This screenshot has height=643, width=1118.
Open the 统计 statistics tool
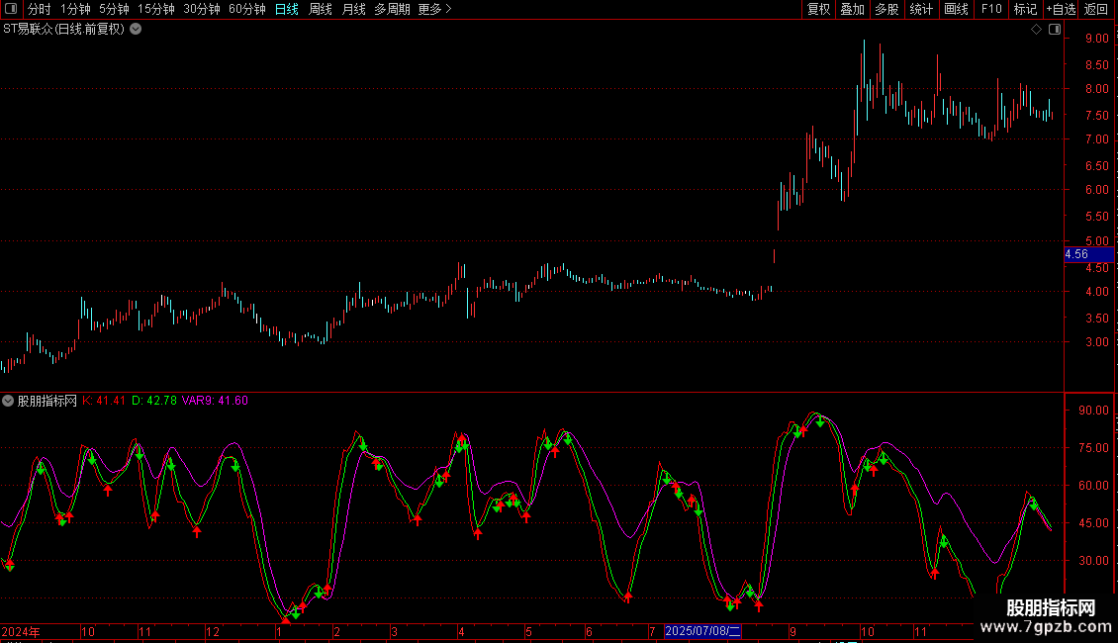click(x=921, y=9)
